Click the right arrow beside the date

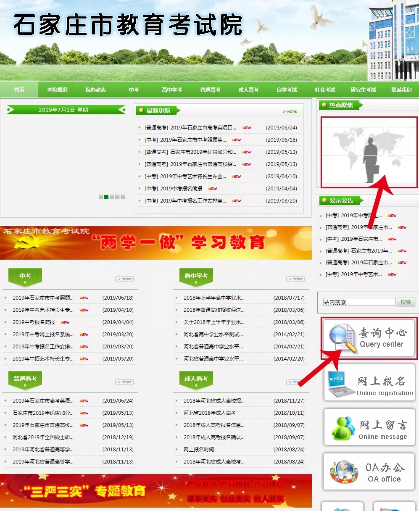tap(122, 110)
